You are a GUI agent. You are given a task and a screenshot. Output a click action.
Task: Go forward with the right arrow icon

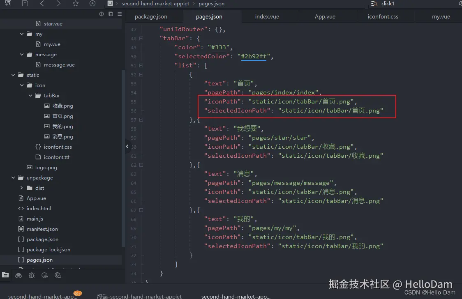click(x=59, y=4)
